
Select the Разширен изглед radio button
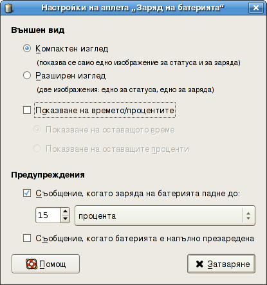click(27, 75)
